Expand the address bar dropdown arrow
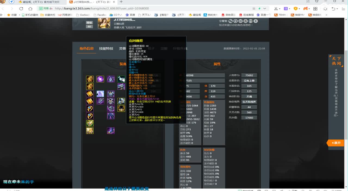Image resolution: width=348 pixels, height=191 pixels. tap(264, 8)
